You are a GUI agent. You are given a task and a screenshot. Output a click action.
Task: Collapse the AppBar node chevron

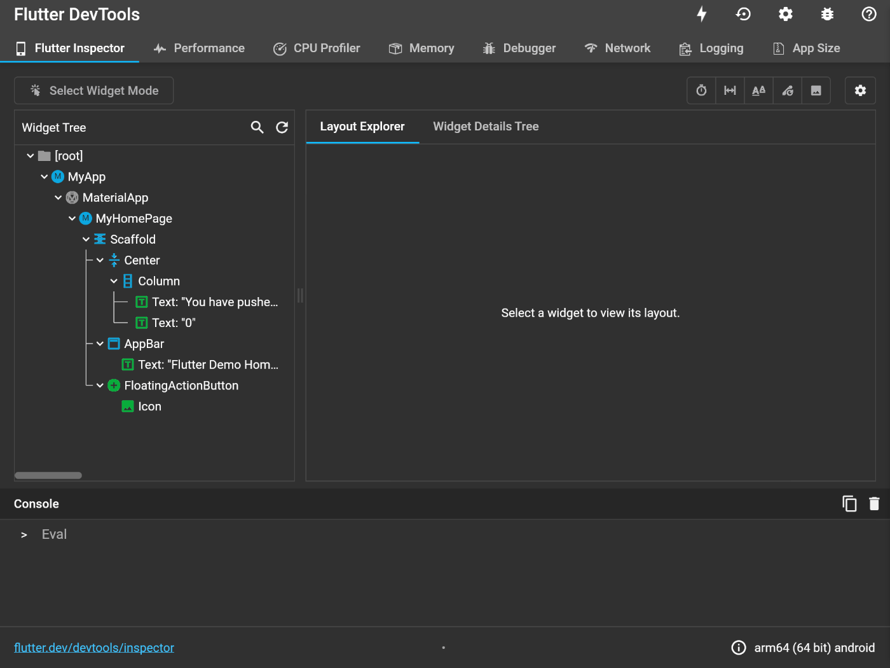point(100,344)
